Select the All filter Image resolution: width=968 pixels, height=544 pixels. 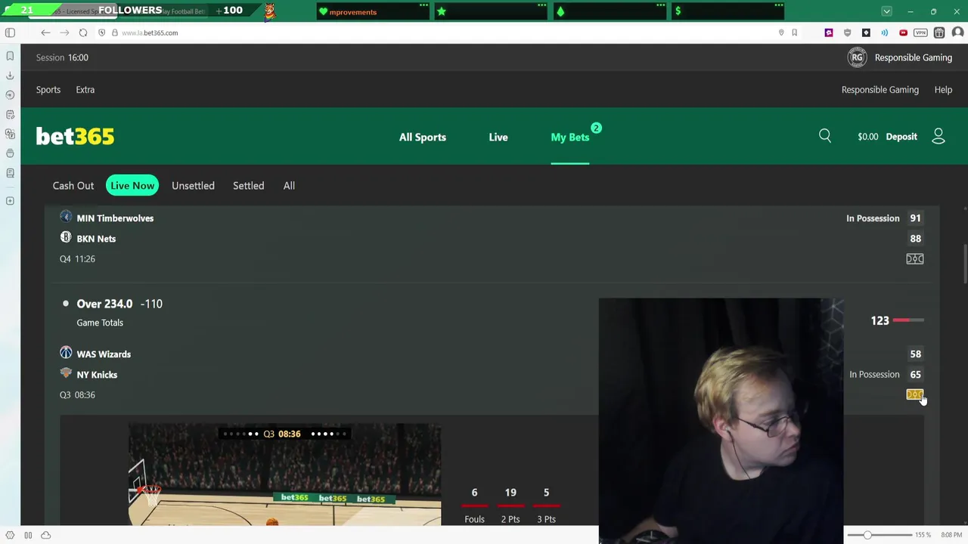tap(289, 186)
